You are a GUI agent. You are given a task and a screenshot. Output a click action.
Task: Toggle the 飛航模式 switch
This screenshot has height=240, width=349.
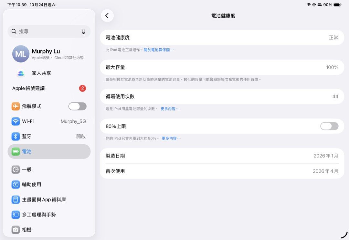(x=78, y=106)
